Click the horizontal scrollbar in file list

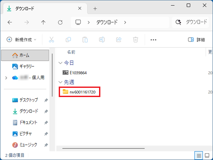click(103, 148)
